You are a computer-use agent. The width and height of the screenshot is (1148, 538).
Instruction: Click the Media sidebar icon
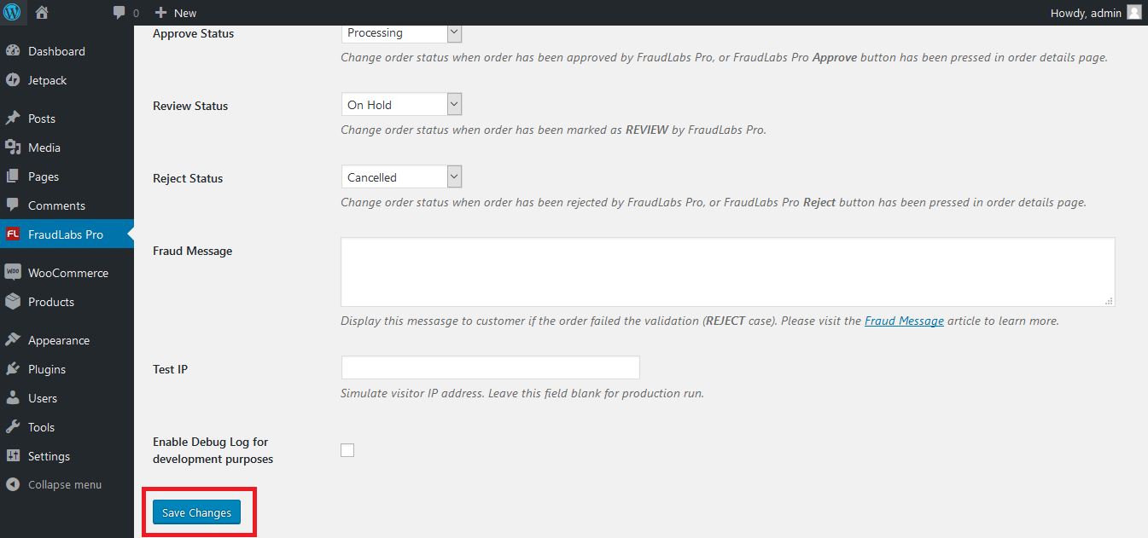[x=13, y=148]
